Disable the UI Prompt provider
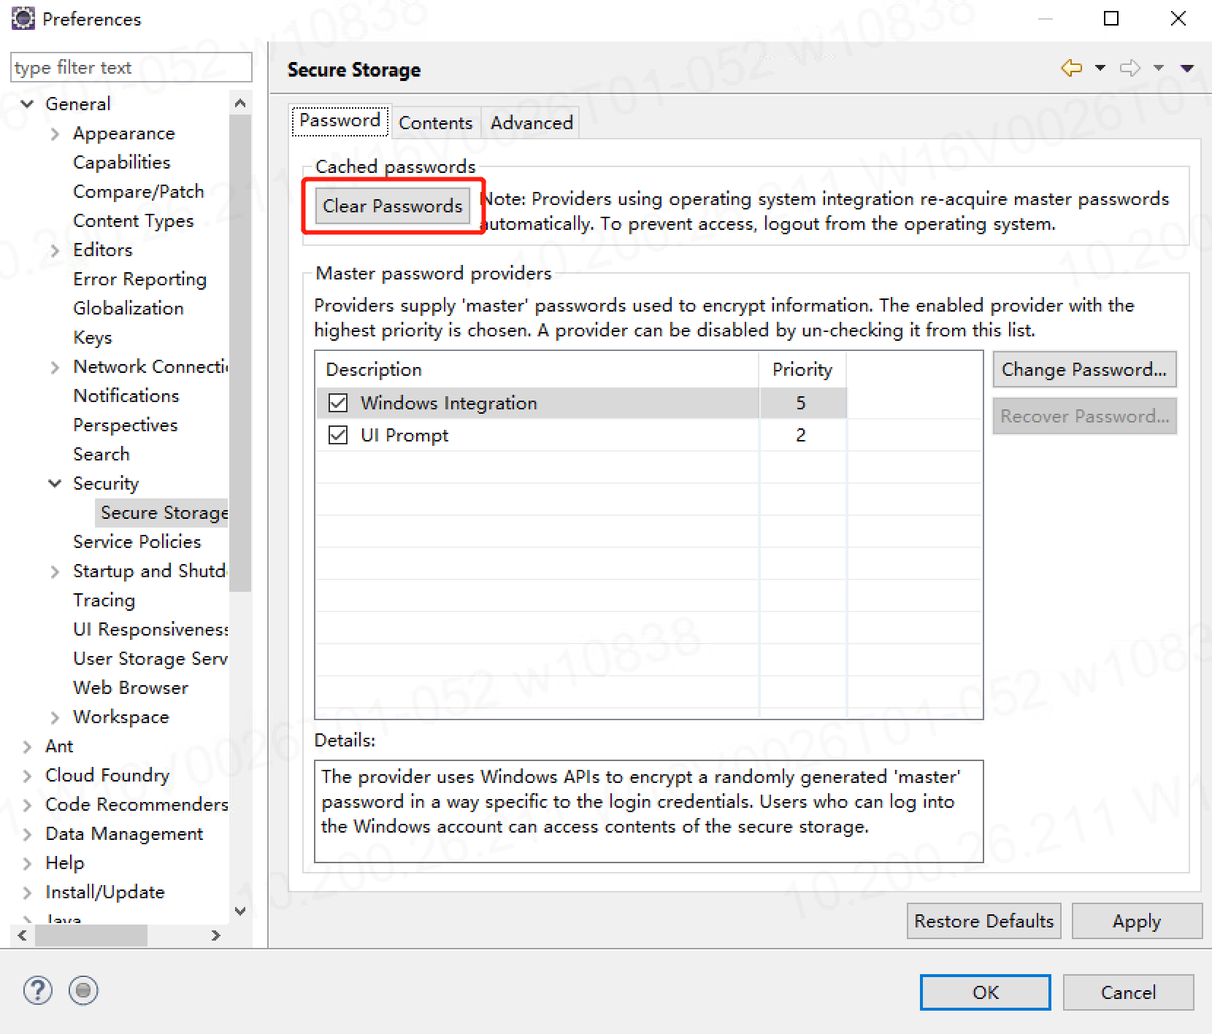Screen dimensions: 1212x1034 [338, 435]
